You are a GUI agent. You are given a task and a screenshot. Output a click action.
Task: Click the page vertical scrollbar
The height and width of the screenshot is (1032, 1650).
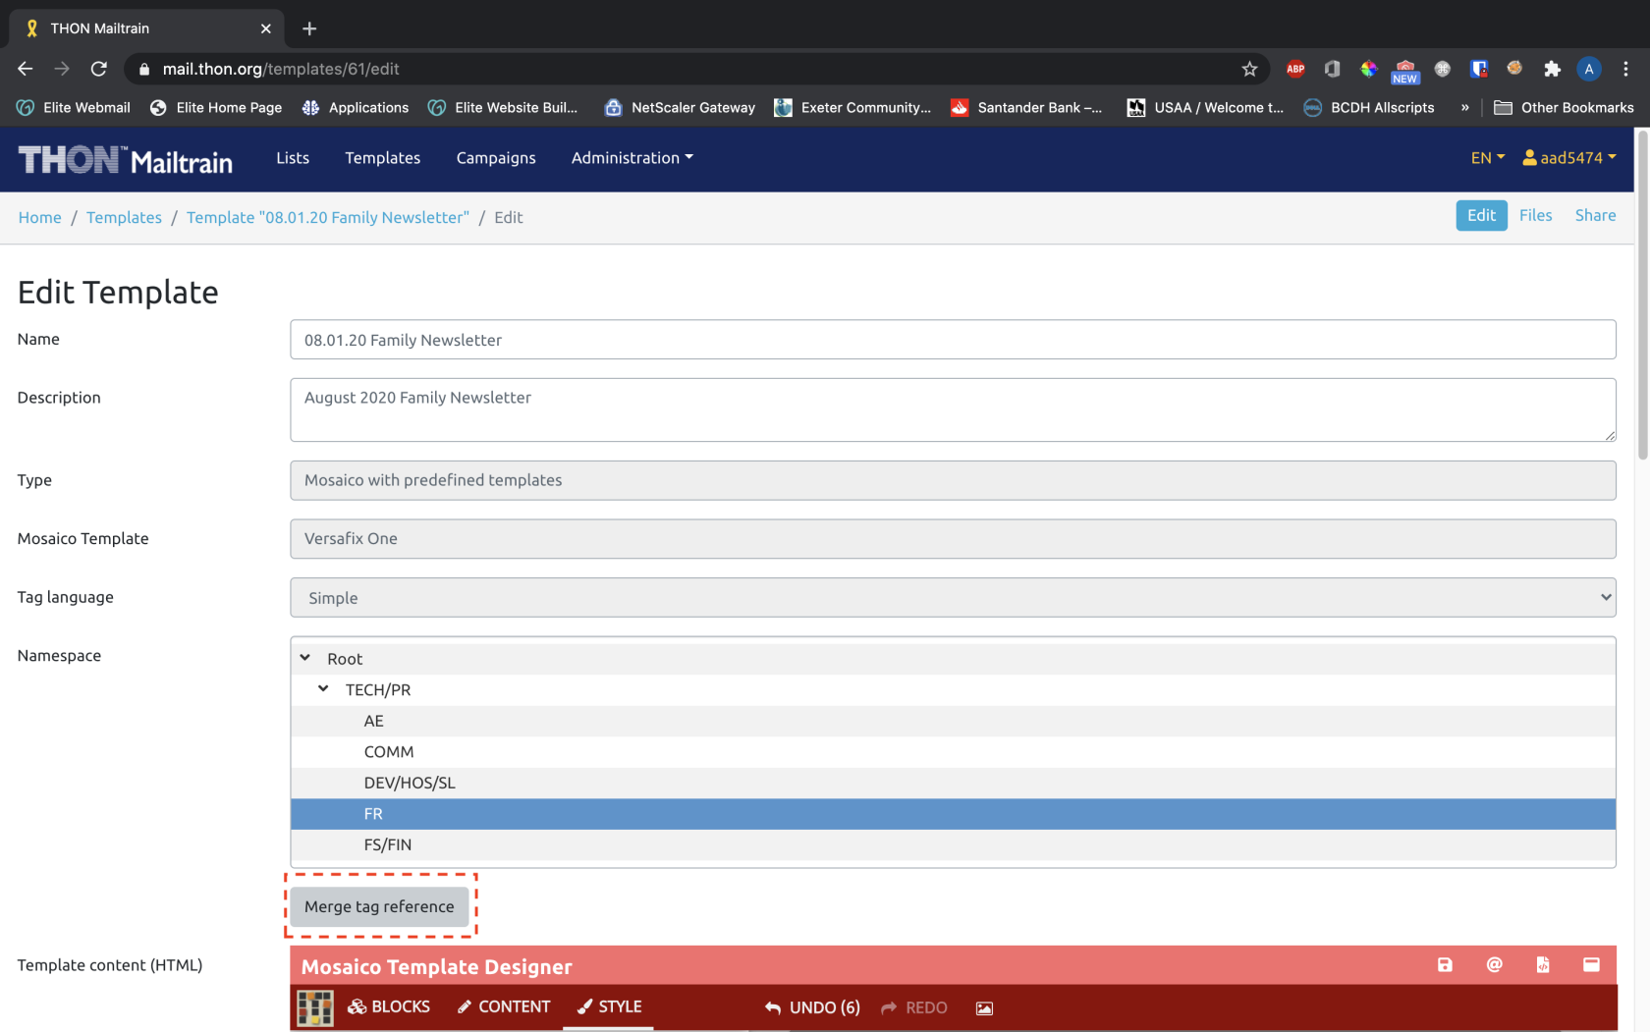(1642, 295)
